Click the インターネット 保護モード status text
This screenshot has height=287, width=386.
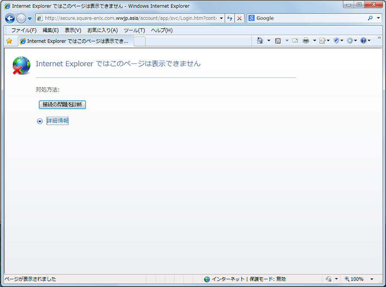click(249, 279)
